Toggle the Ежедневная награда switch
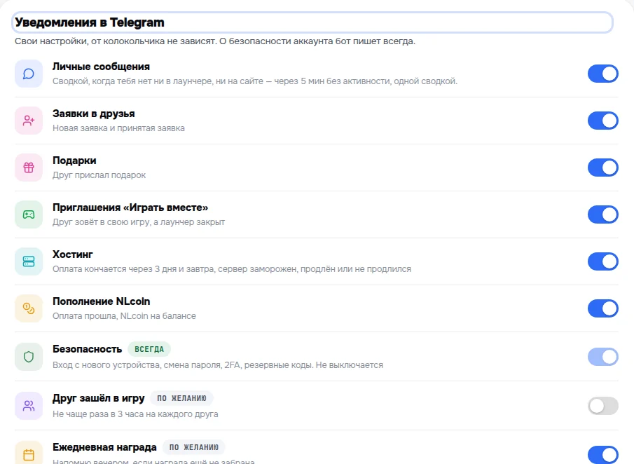This screenshot has height=464, width=634. pos(603,455)
